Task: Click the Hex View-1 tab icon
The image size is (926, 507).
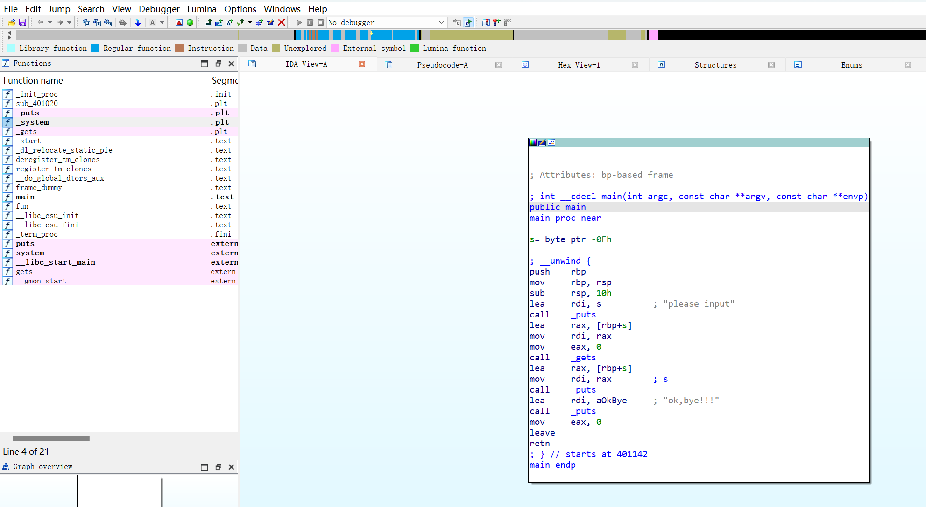Action: click(x=525, y=64)
